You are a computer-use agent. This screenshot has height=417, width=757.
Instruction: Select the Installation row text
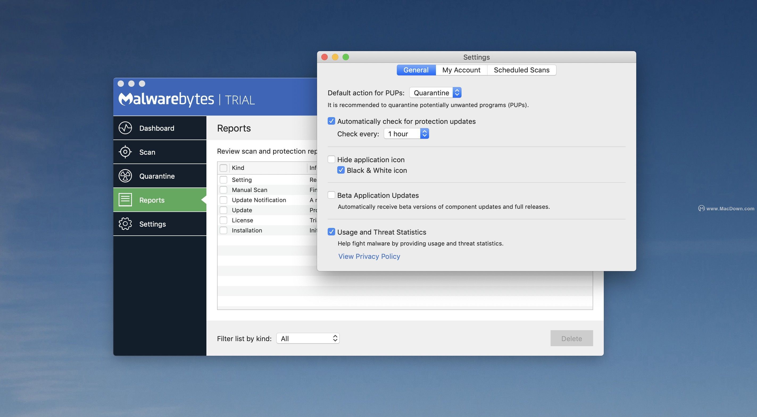247,230
